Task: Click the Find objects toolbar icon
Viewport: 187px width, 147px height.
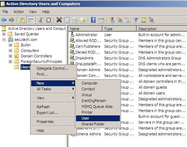Action: tap(143, 20)
